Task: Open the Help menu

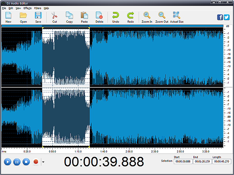Action: pos(46,8)
